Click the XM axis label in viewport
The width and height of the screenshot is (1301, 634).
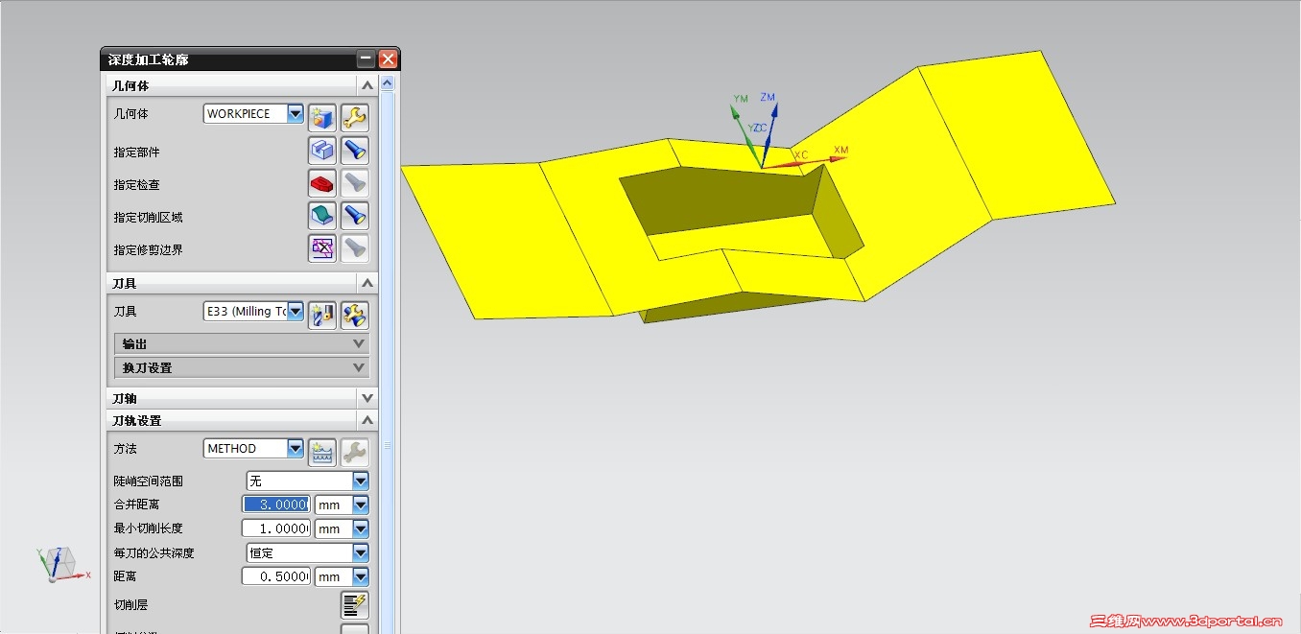click(840, 150)
